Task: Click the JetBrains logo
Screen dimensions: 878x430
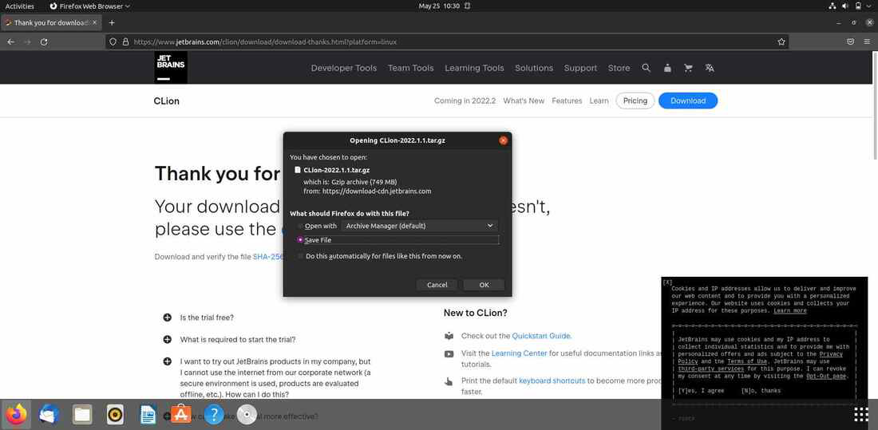Action: pyautogui.click(x=171, y=68)
